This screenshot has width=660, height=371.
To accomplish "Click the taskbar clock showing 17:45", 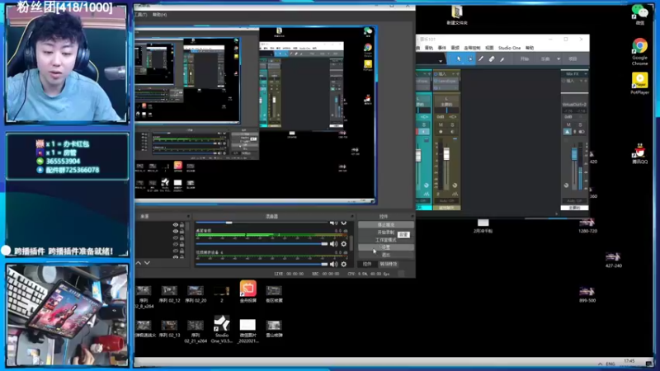I will [x=629, y=362].
